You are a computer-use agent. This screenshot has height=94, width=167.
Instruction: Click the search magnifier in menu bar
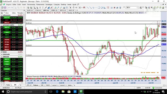point(78,4)
